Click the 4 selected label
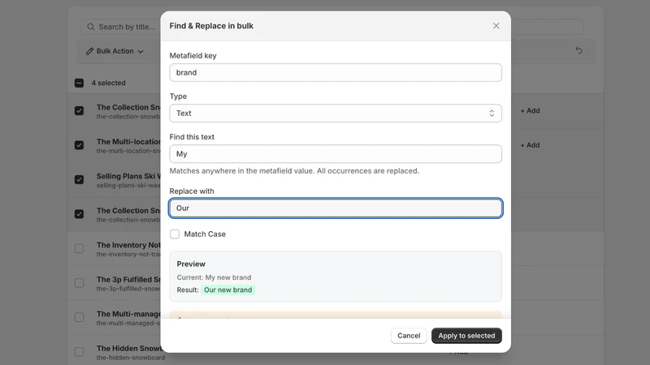 coord(109,83)
